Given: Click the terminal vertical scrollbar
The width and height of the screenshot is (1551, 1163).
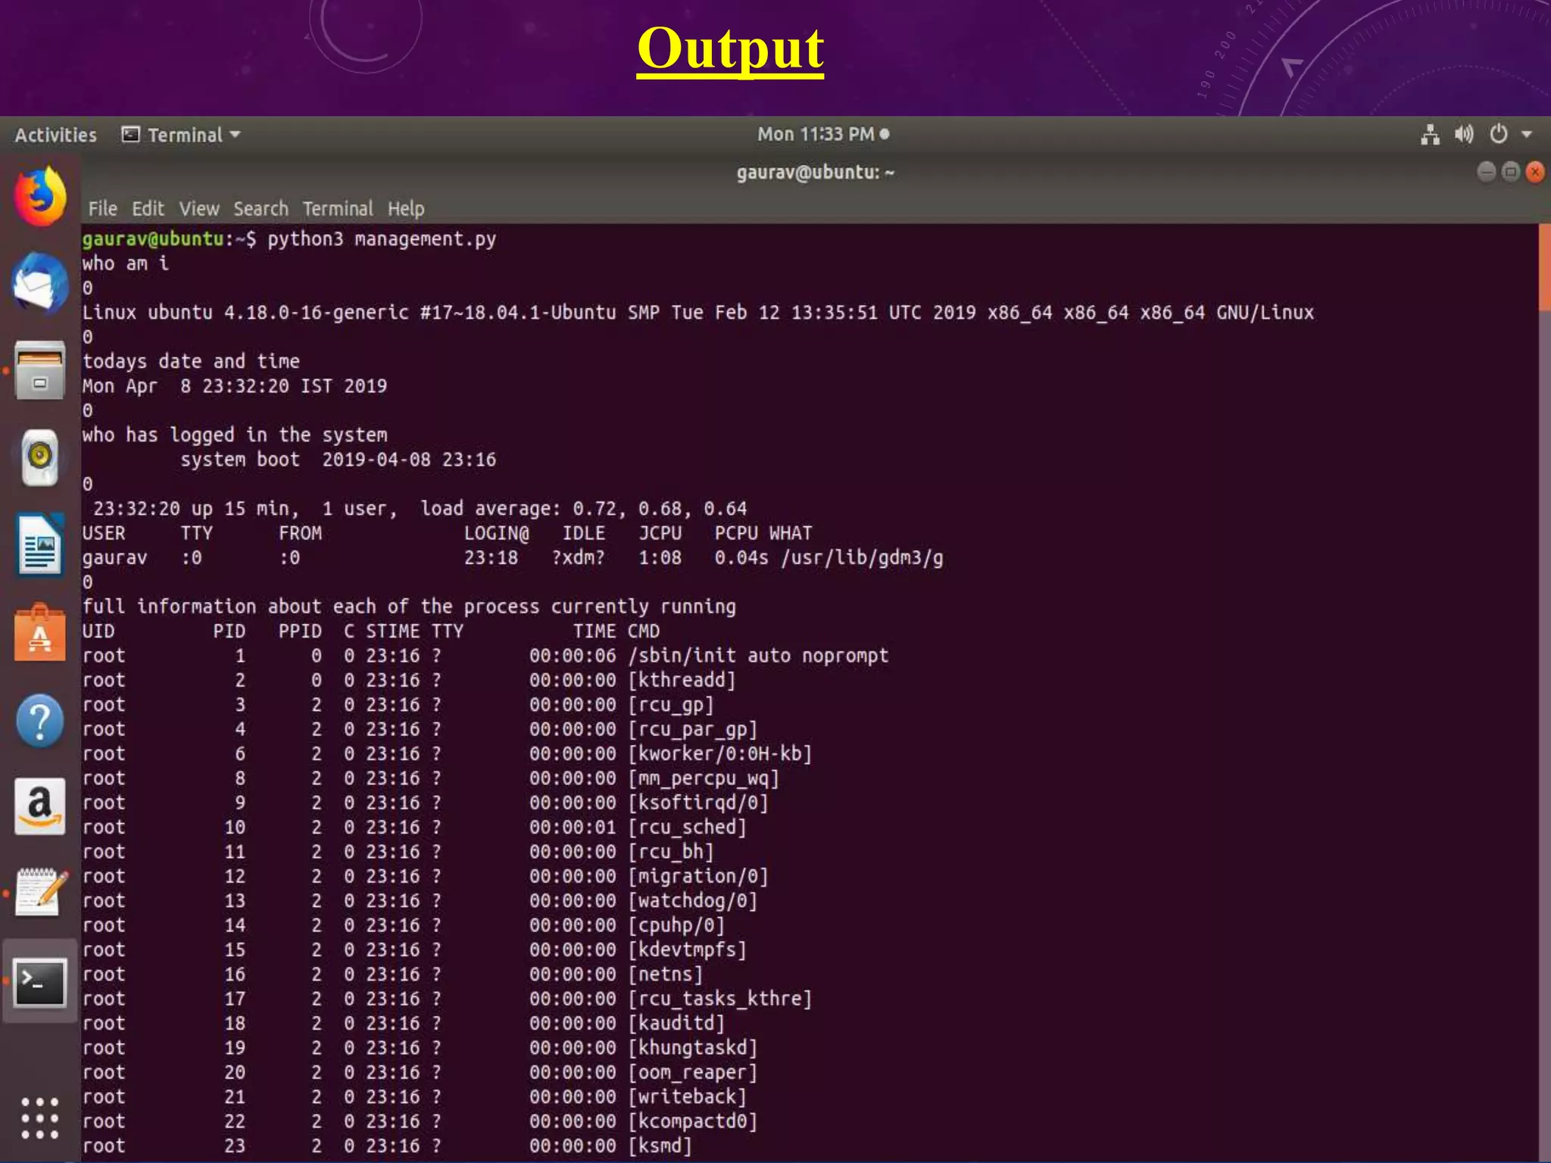Looking at the screenshot, I should pyautogui.click(x=1543, y=267).
